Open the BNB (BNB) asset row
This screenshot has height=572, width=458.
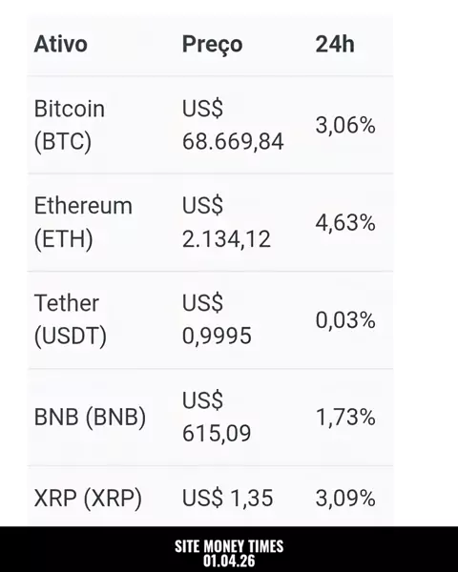tap(210, 417)
